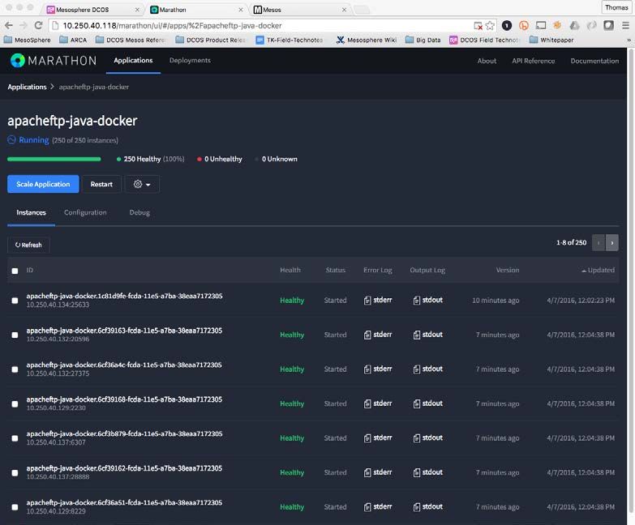Open instance ID apacheftp-java-docker.1c81d9fe link

click(x=124, y=296)
